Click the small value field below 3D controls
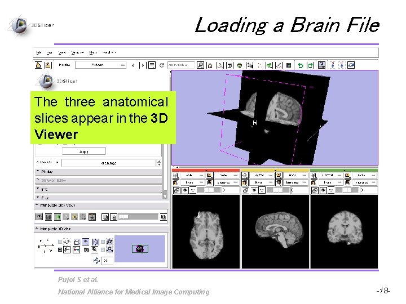This screenshot has width=406, height=304. [107, 261]
